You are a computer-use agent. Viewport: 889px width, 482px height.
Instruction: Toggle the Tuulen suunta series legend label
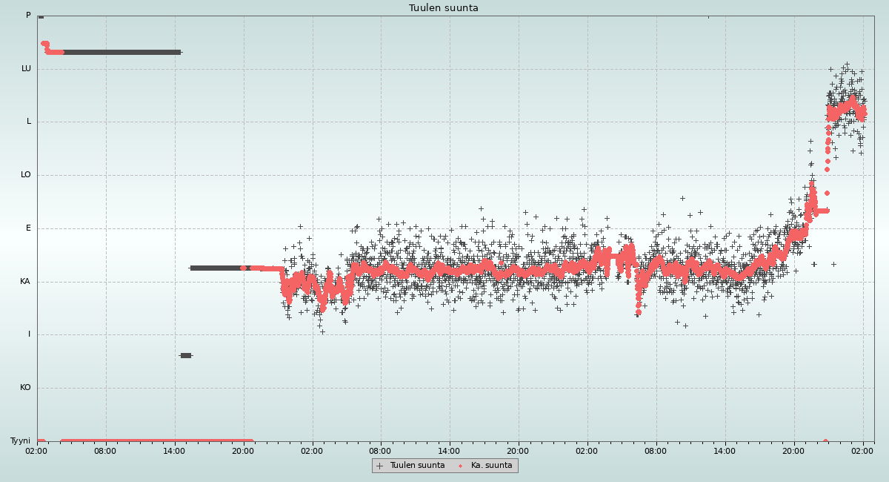417,466
